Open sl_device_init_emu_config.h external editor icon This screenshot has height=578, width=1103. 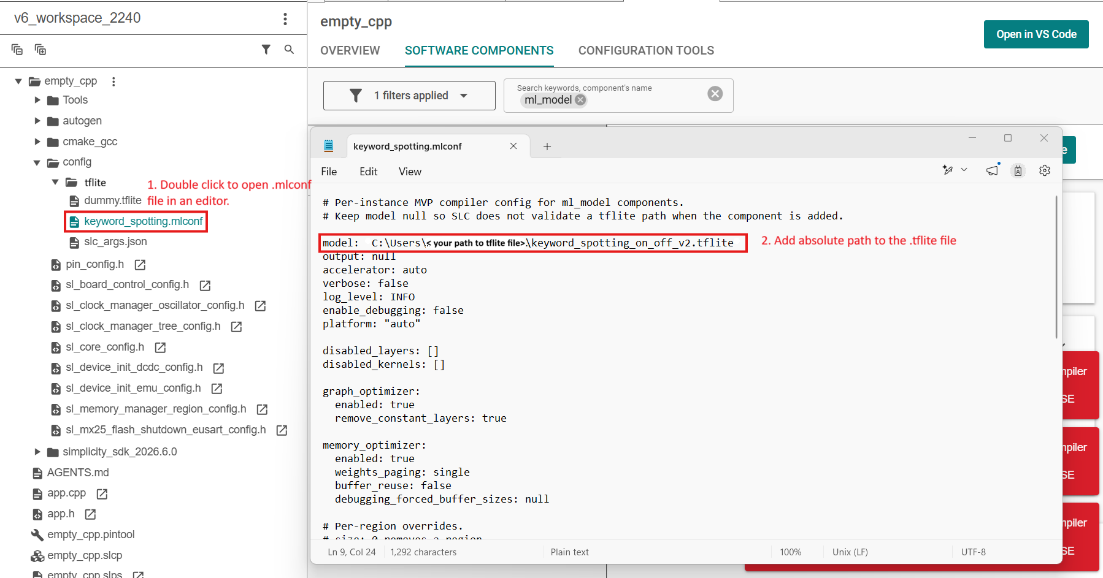coord(217,389)
